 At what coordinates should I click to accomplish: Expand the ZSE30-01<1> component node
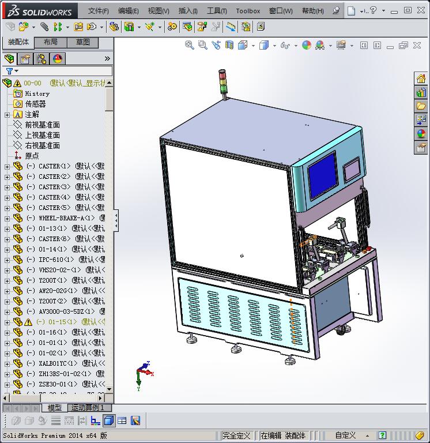click(x=7, y=385)
